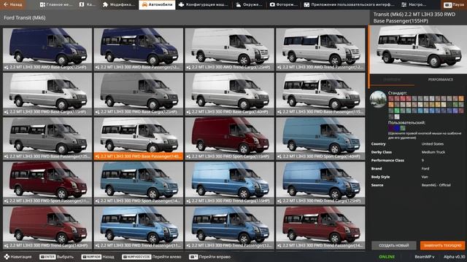Viewport: 467px width, 262px height.
Task: Select gray FWD Base Cargo(125HP) van
Action: click(x=139, y=94)
